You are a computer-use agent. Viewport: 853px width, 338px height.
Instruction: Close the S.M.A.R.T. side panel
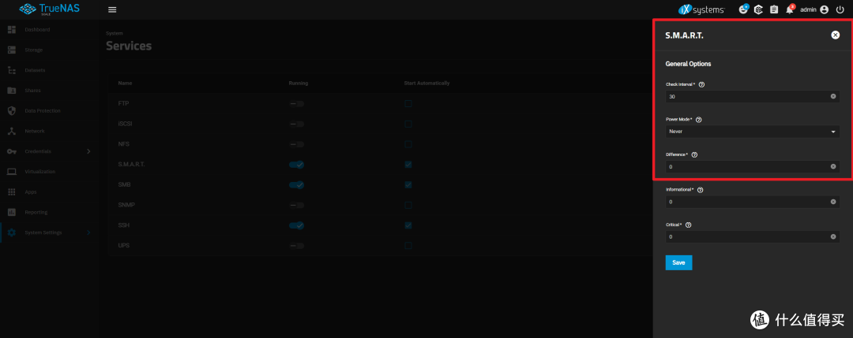pyautogui.click(x=835, y=35)
